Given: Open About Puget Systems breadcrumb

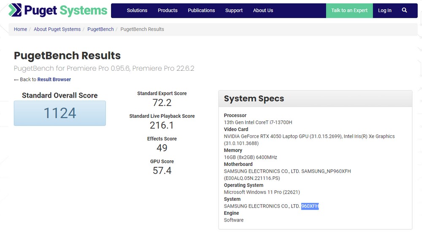Looking at the screenshot, I should (x=57, y=29).
